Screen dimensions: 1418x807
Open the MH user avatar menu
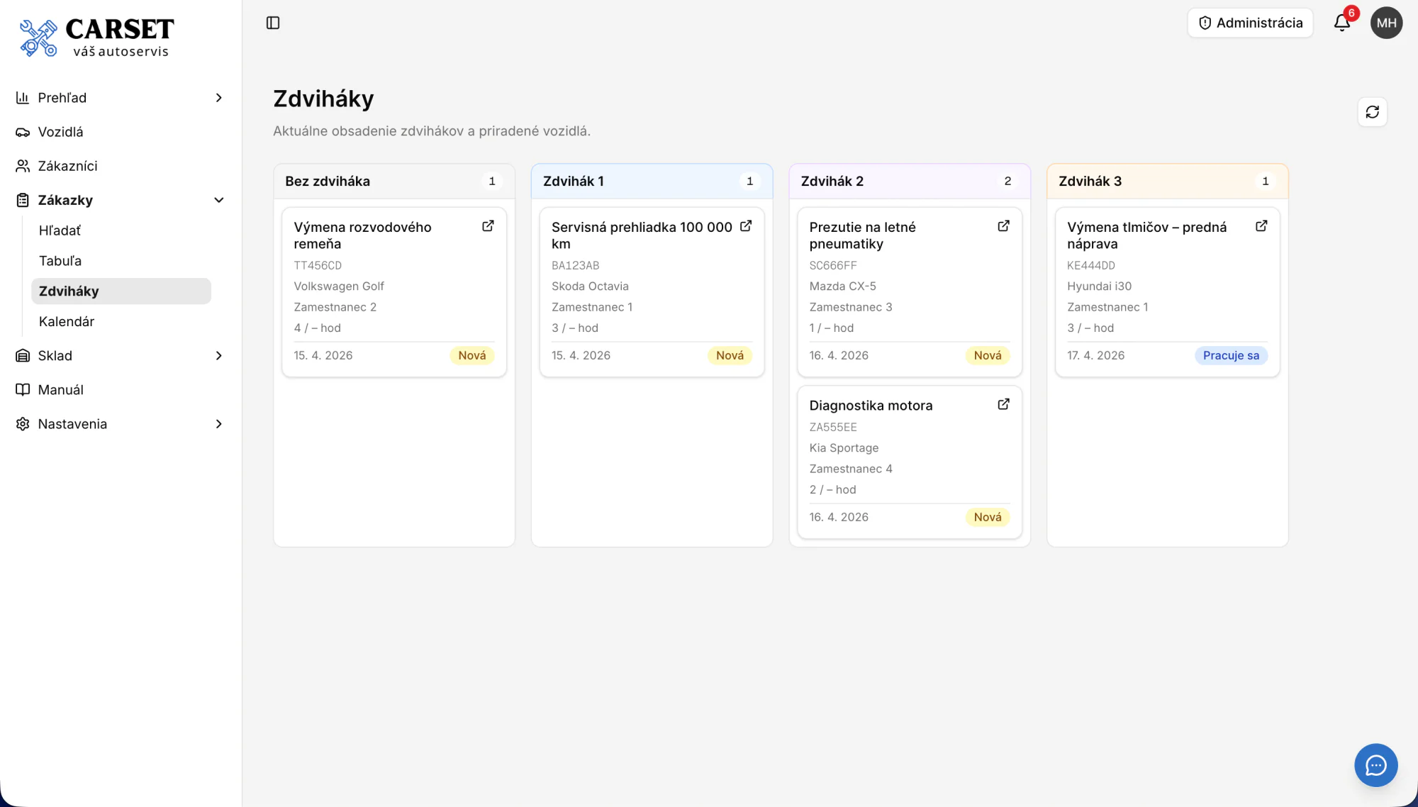click(x=1386, y=23)
